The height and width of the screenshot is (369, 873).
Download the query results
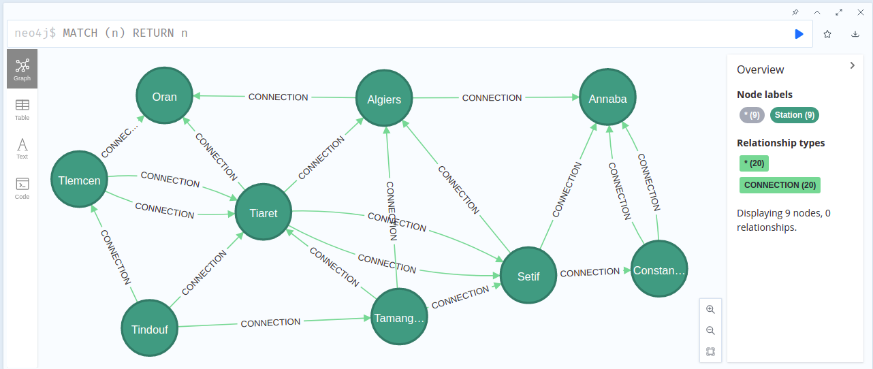pyautogui.click(x=855, y=34)
